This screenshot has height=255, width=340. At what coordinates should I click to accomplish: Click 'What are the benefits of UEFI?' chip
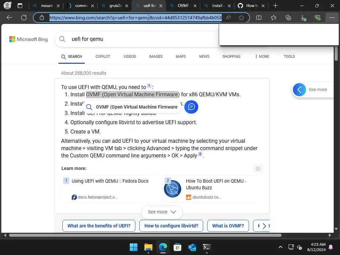point(99,226)
